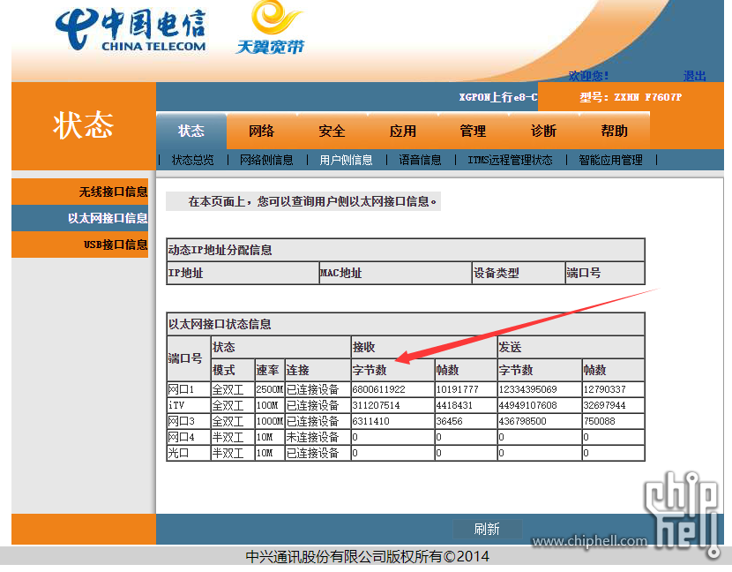Click the 发送 column group header
Image resolution: width=732 pixels, height=572 pixels.
(510, 347)
